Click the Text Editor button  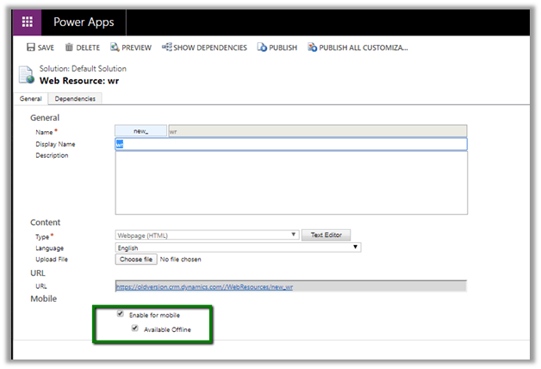(326, 235)
